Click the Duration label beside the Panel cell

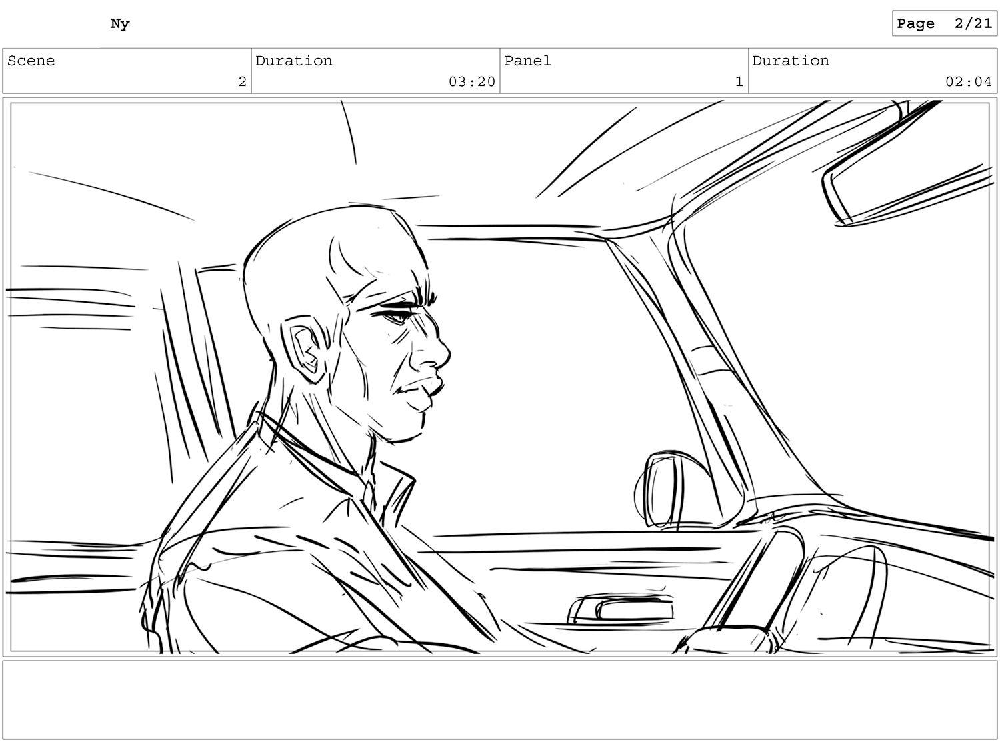791,61
